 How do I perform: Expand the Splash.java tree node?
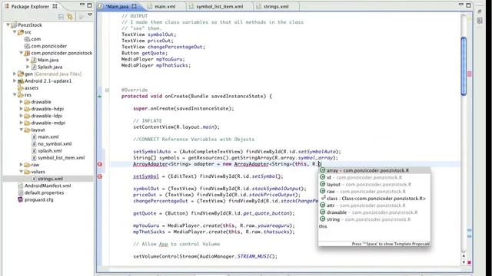[28, 67]
